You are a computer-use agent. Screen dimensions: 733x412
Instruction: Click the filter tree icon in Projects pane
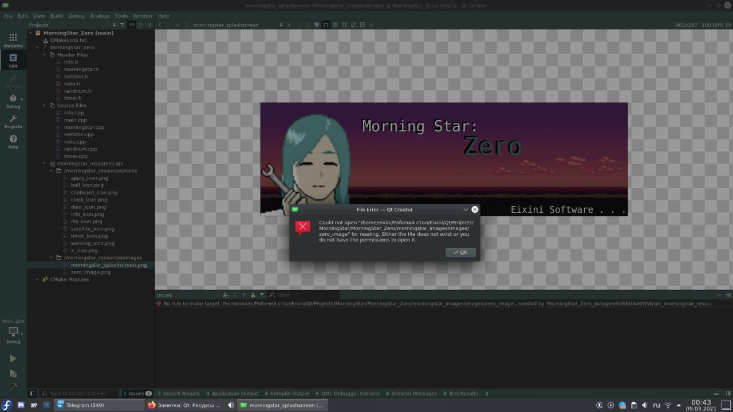122,25
